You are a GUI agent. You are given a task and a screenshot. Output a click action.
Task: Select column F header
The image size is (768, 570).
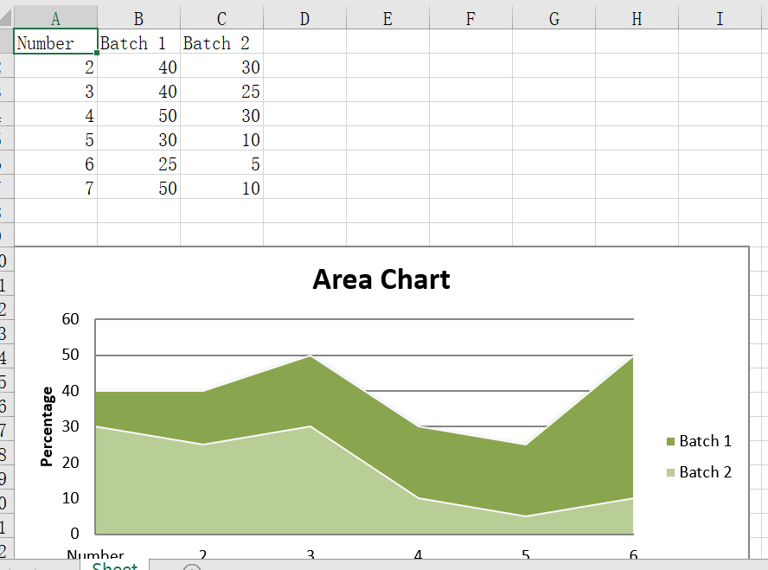click(x=470, y=18)
